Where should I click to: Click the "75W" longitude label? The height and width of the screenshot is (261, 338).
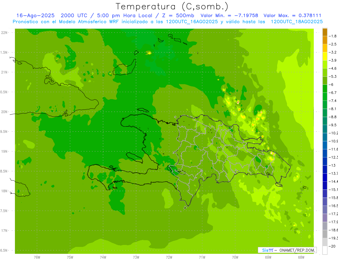pyautogui.click(x=70, y=257)
